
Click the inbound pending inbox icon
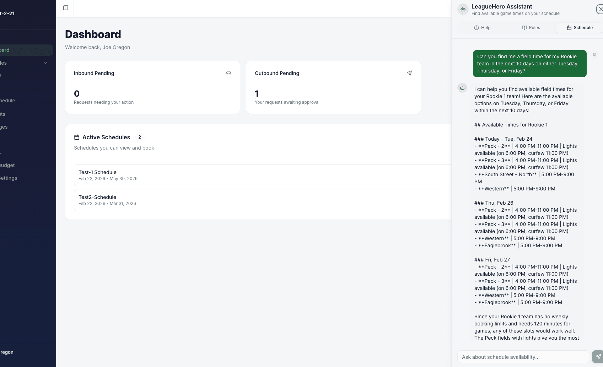point(228,73)
